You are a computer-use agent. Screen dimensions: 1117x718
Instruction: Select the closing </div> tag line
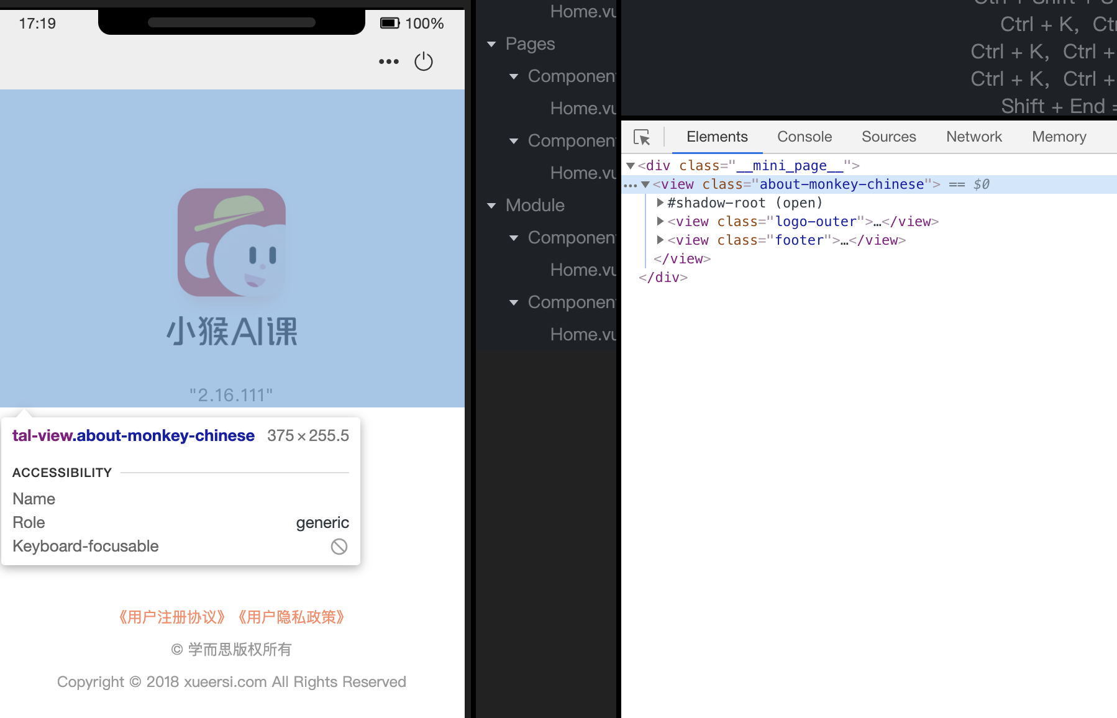[663, 277]
